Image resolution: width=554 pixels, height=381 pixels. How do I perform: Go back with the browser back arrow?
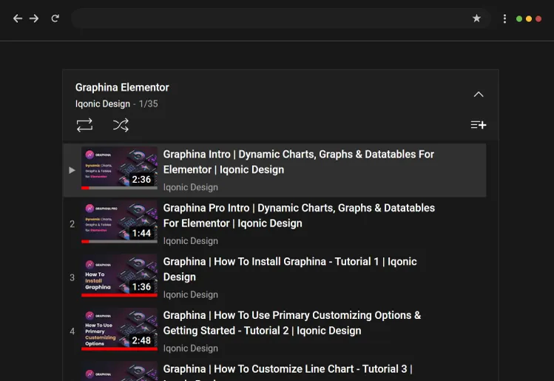tap(18, 18)
